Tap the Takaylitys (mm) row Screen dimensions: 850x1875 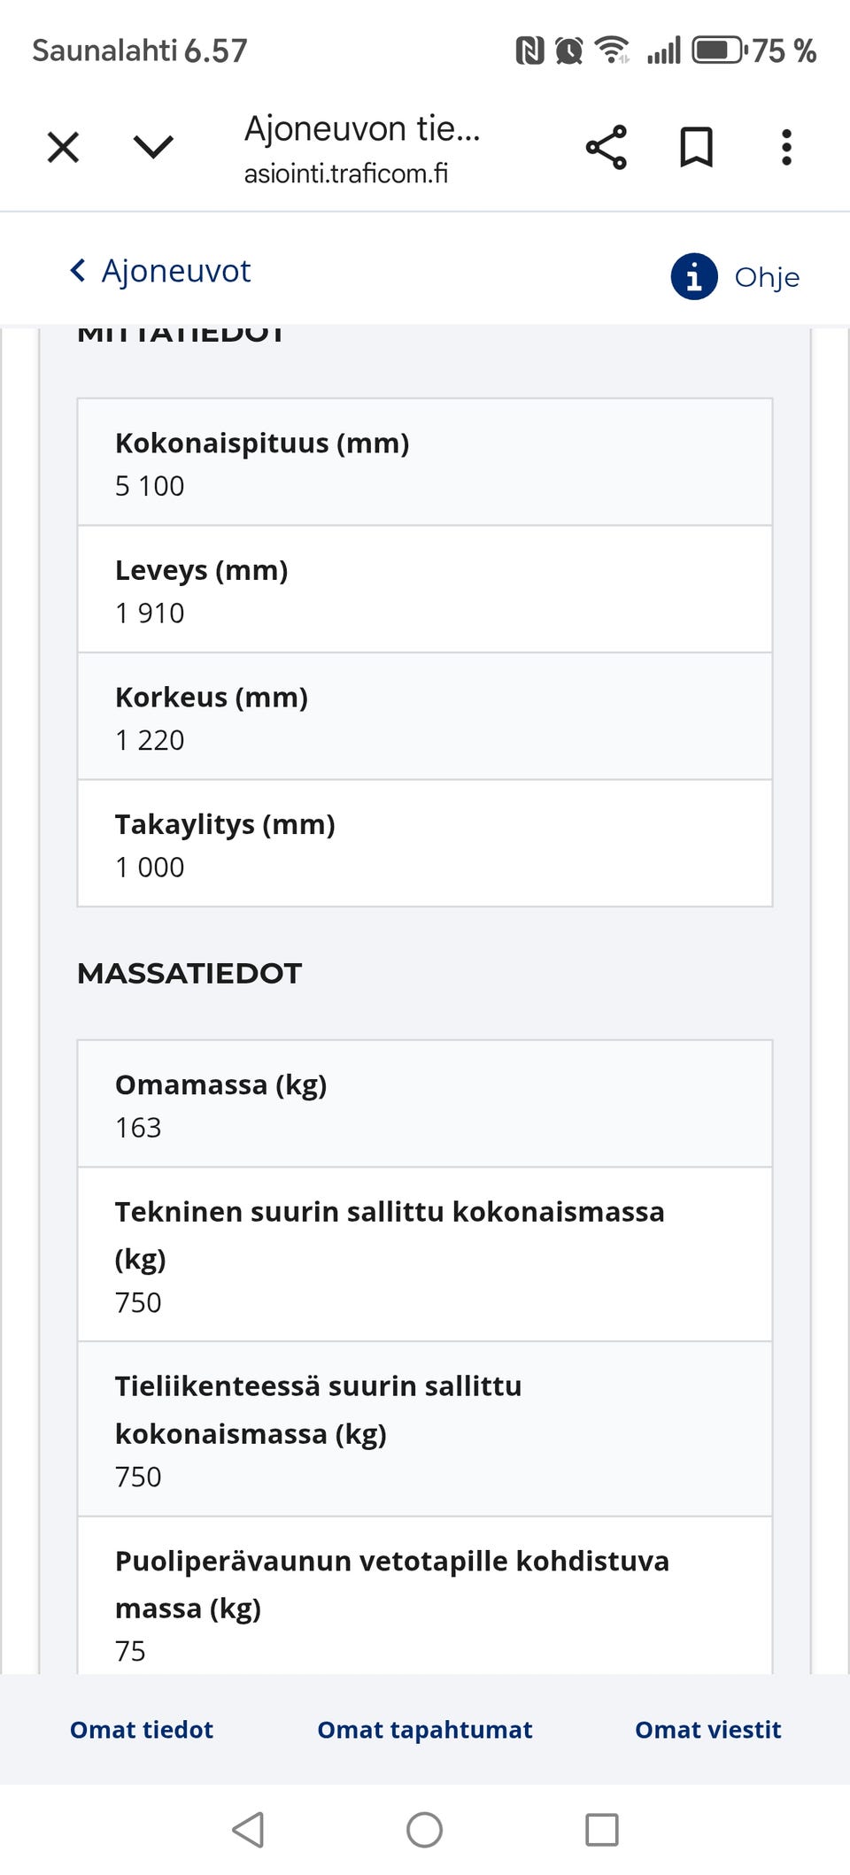(x=425, y=844)
